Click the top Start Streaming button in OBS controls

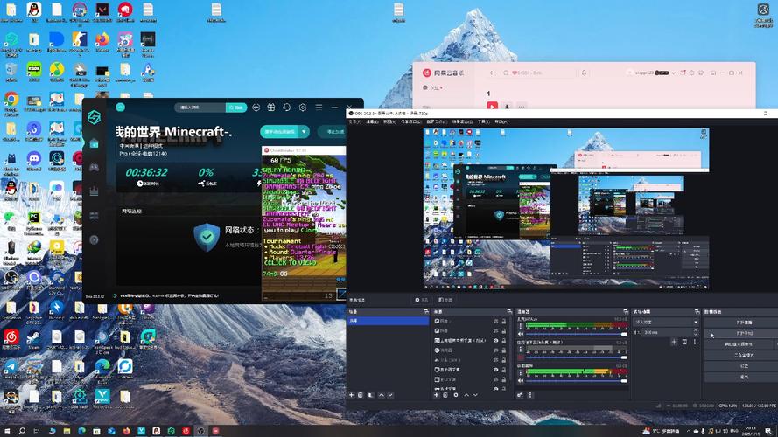pyautogui.click(x=744, y=323)
